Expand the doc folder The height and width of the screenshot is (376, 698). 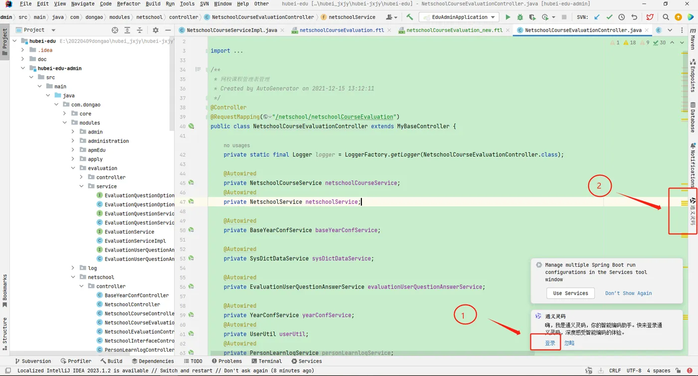pos(23,59)
